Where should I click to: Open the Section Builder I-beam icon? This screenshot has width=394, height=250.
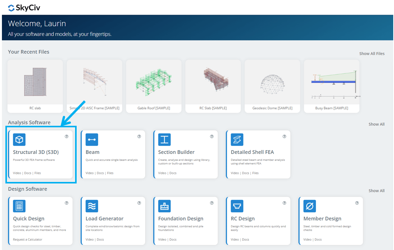(x=164, y=140)
